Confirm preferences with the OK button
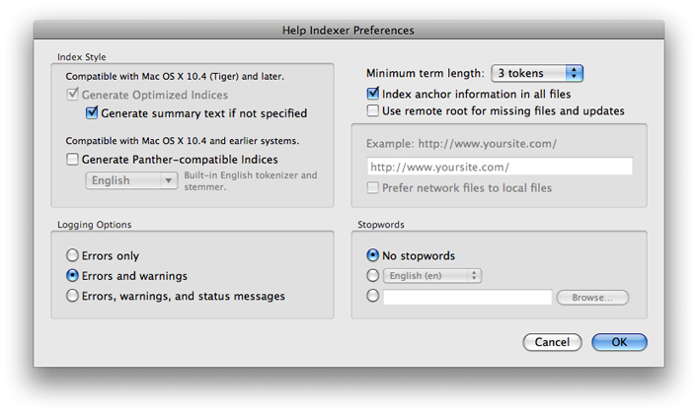The height and width of the screenshot is (413, 698). pyautogui.click(x=619, y=342)
